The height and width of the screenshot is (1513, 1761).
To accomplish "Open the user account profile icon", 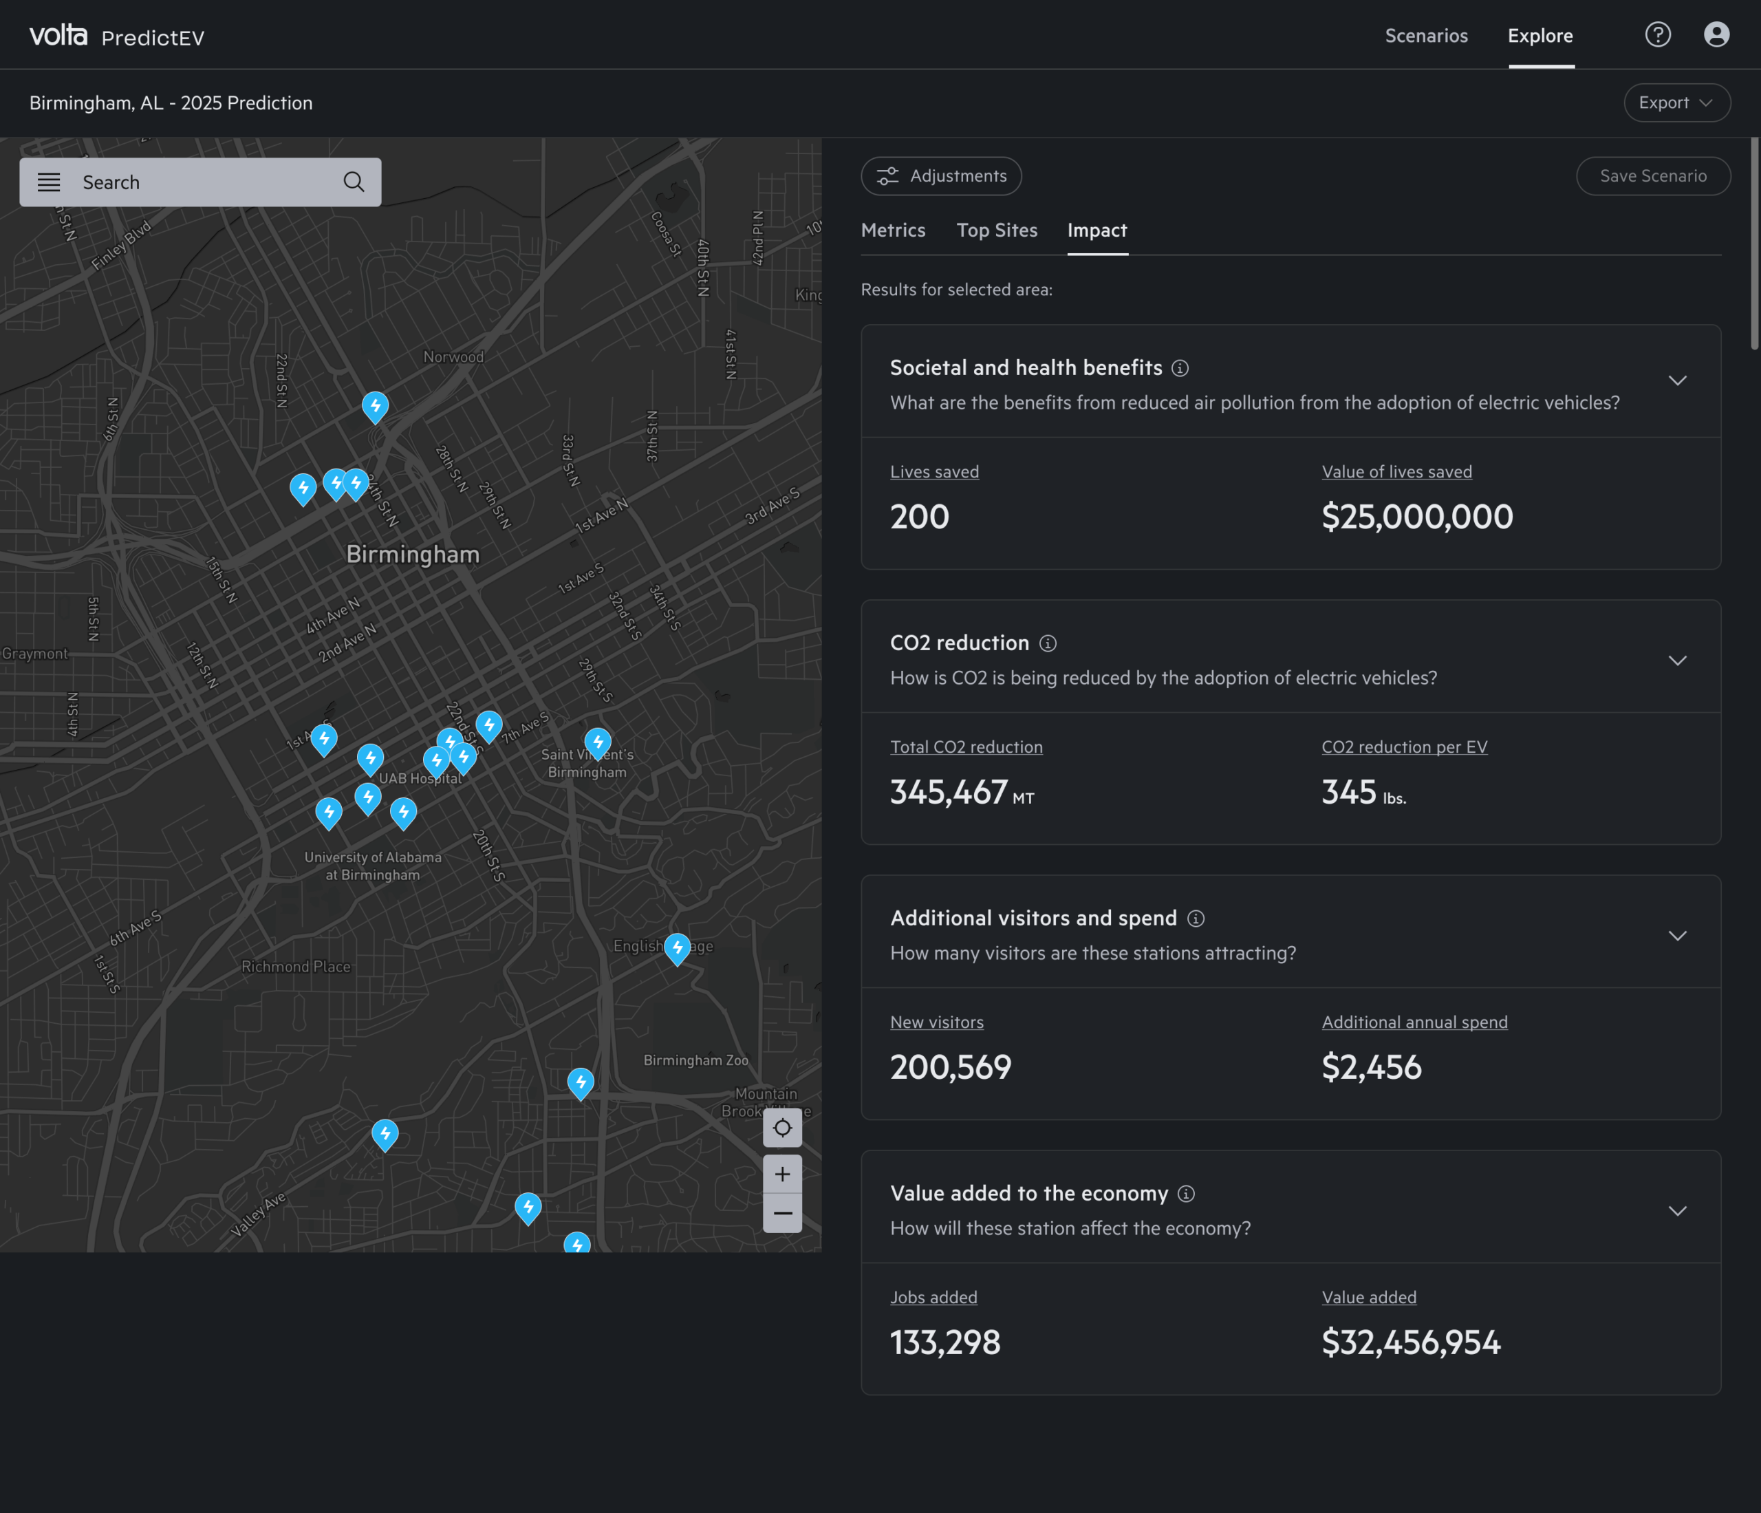I will pyautogui.click(x=1716, y=35).
